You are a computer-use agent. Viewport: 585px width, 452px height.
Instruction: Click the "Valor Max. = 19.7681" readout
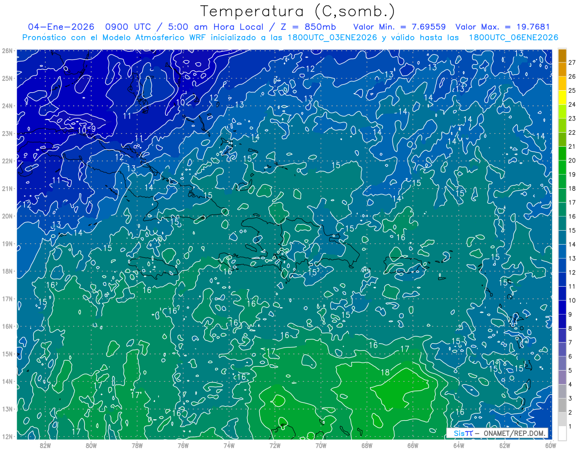click(x=502, y=26)
